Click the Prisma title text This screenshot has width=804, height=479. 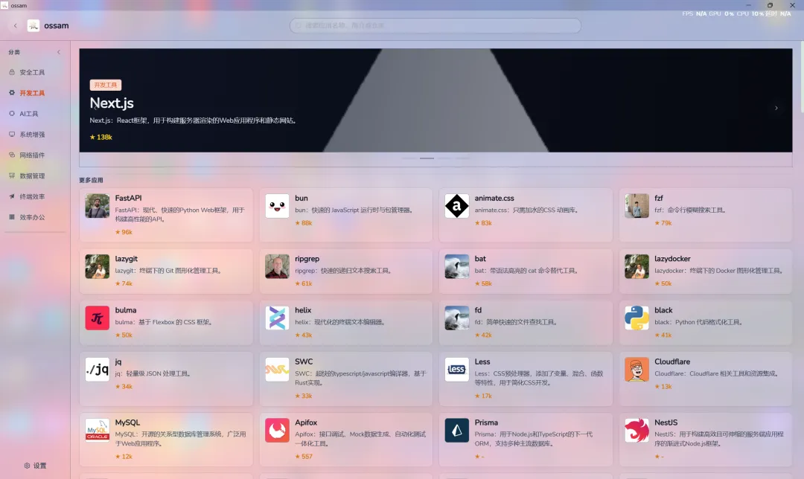[486, 422]
